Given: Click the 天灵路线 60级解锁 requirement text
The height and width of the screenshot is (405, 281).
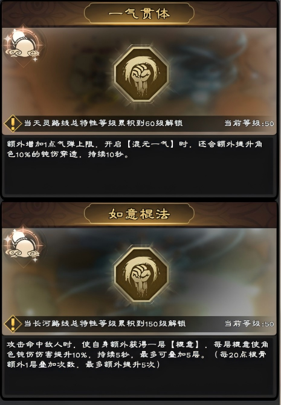Looking at the screenshot, I should (x=103, y=123).
